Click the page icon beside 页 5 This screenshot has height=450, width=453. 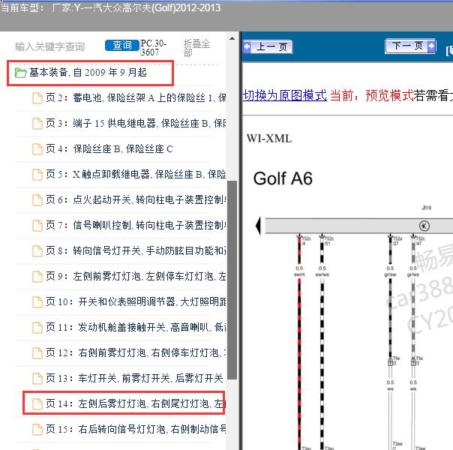tap(37, 175)
